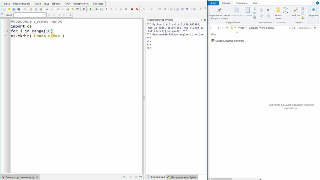Create a new file from PyScripter toolbar
The height and width of the screenshot is (180, 320).
pyautogui.click(x=4, y=9)
